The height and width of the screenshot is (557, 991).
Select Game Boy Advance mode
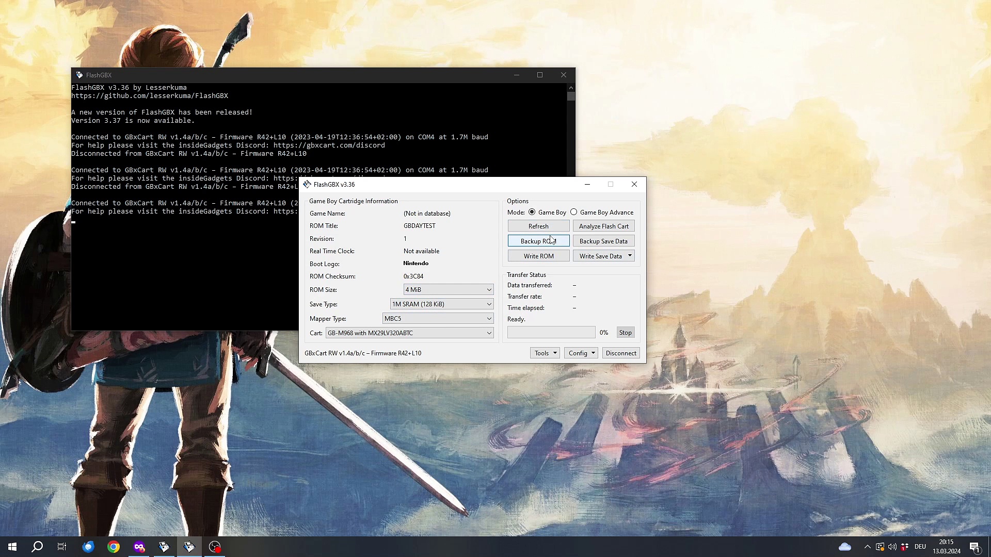(x=574, y=212)
